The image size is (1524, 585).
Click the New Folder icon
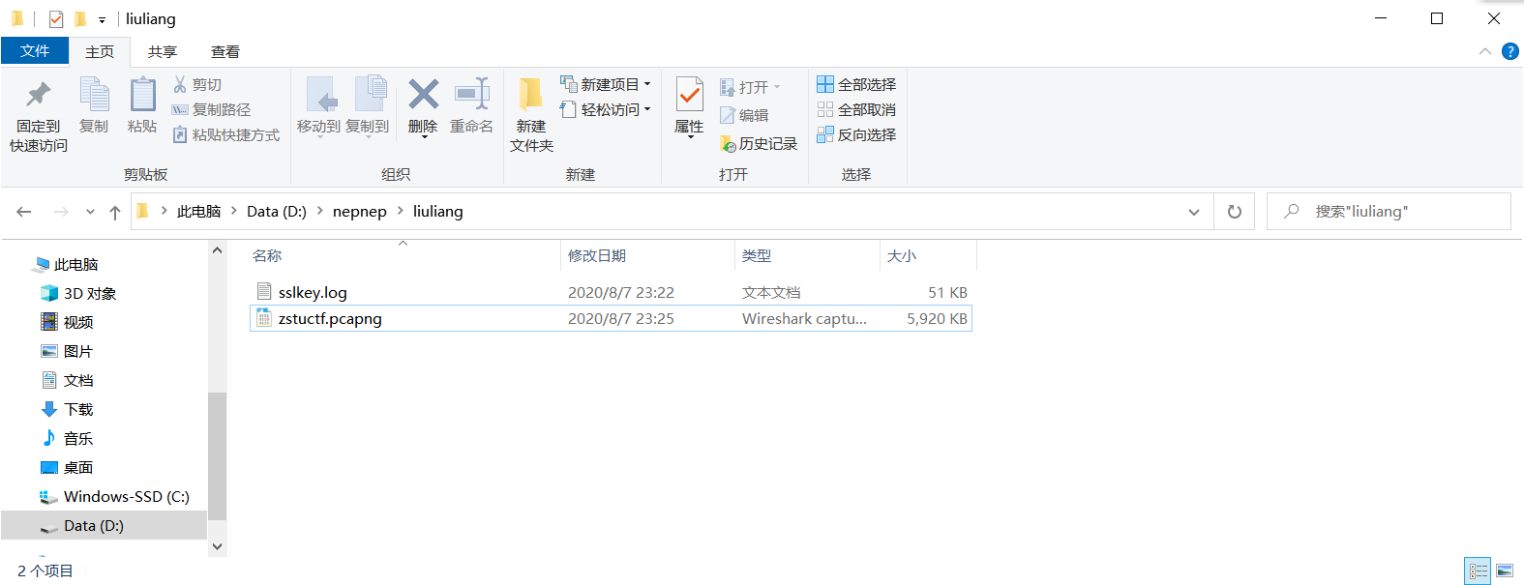click(530, 96)
